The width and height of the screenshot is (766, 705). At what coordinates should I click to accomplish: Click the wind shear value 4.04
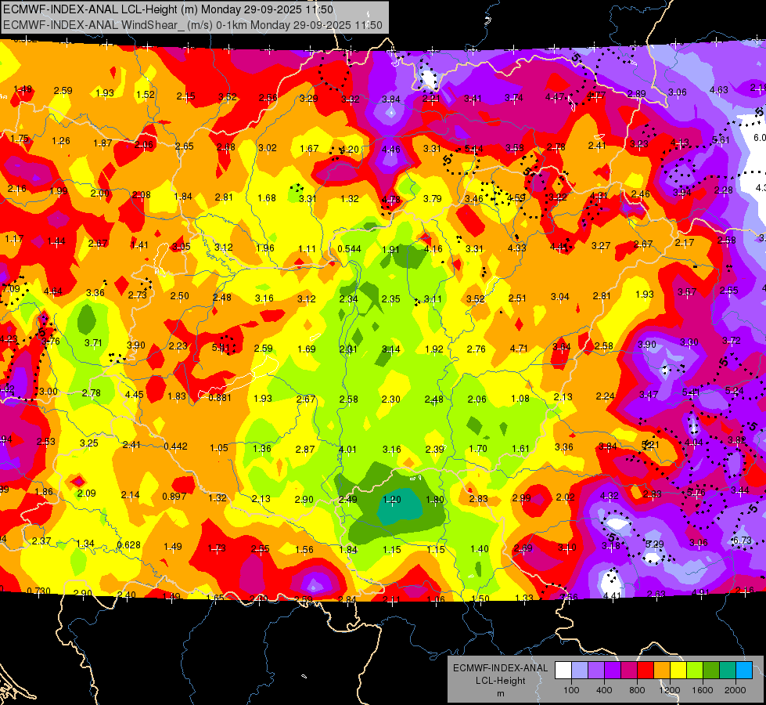(x=694, y=443)
